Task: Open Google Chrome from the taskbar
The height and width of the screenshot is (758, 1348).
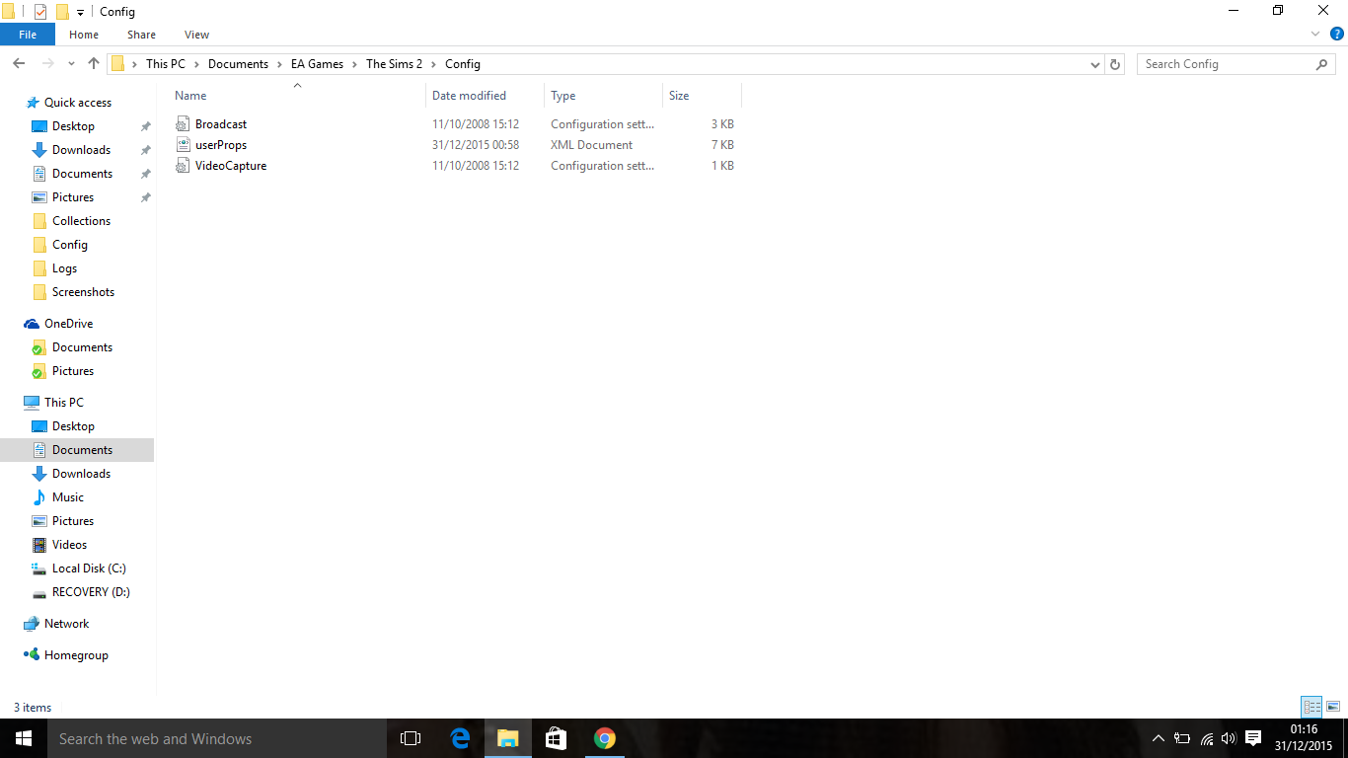Action: point(605,738)
